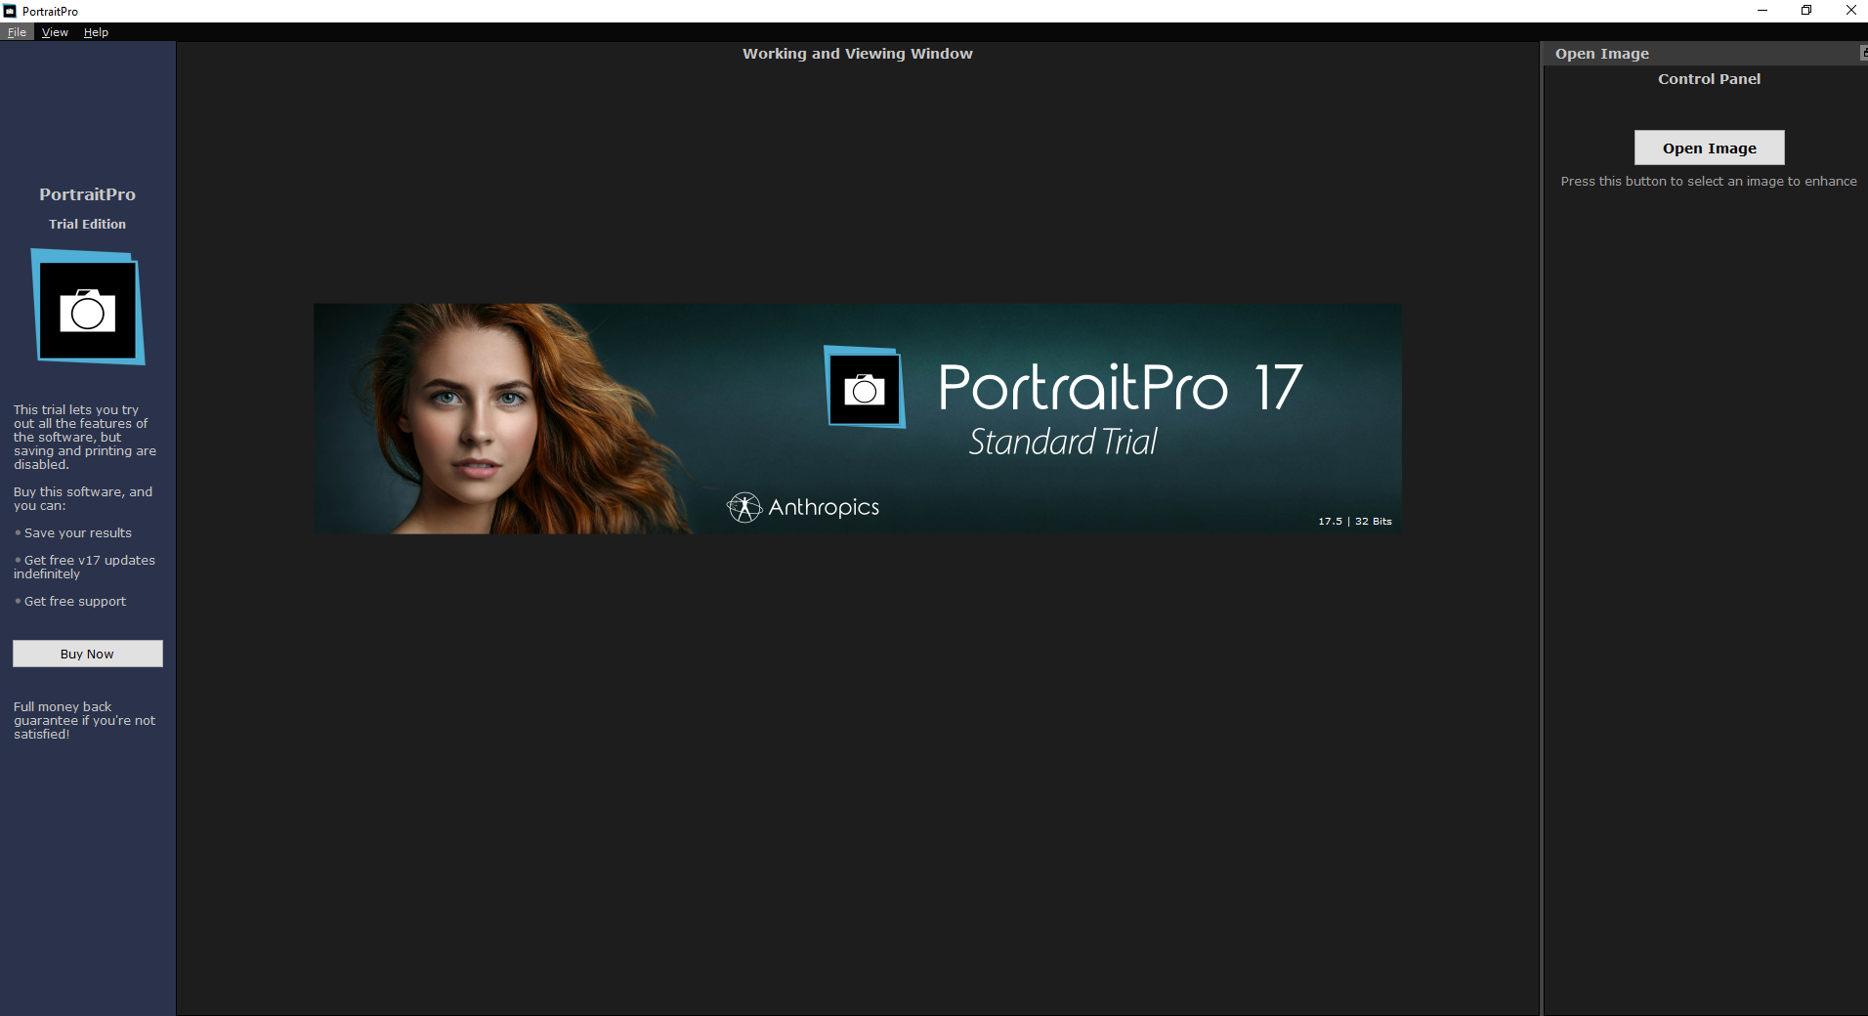Click the Control Panel heading
The height and width of the screenshot is (1016, 1868).
point(1709,79)
